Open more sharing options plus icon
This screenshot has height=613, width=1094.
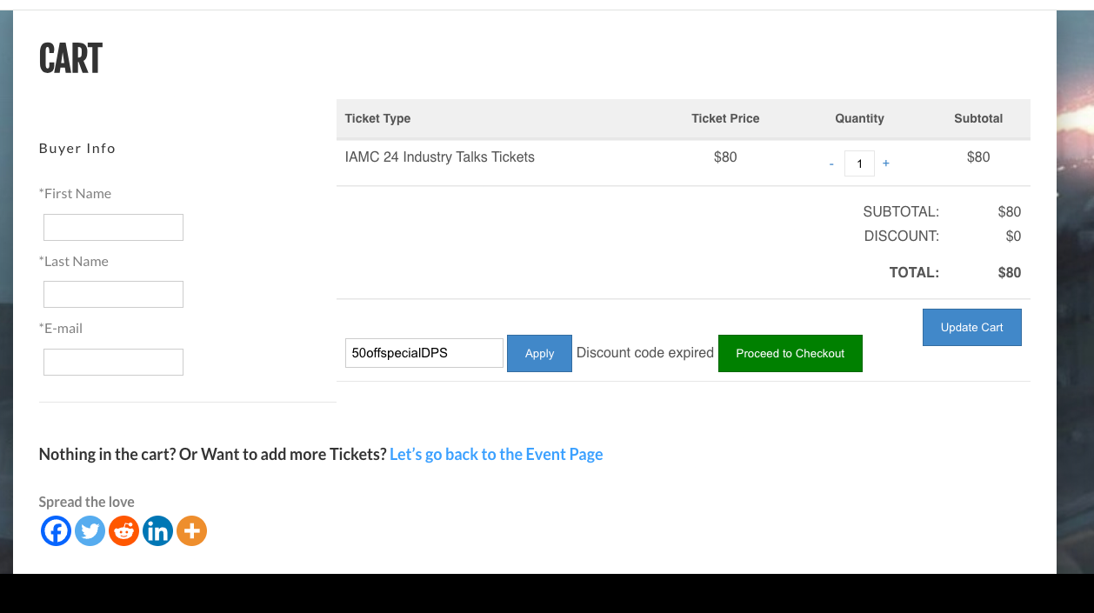(191, 530)
